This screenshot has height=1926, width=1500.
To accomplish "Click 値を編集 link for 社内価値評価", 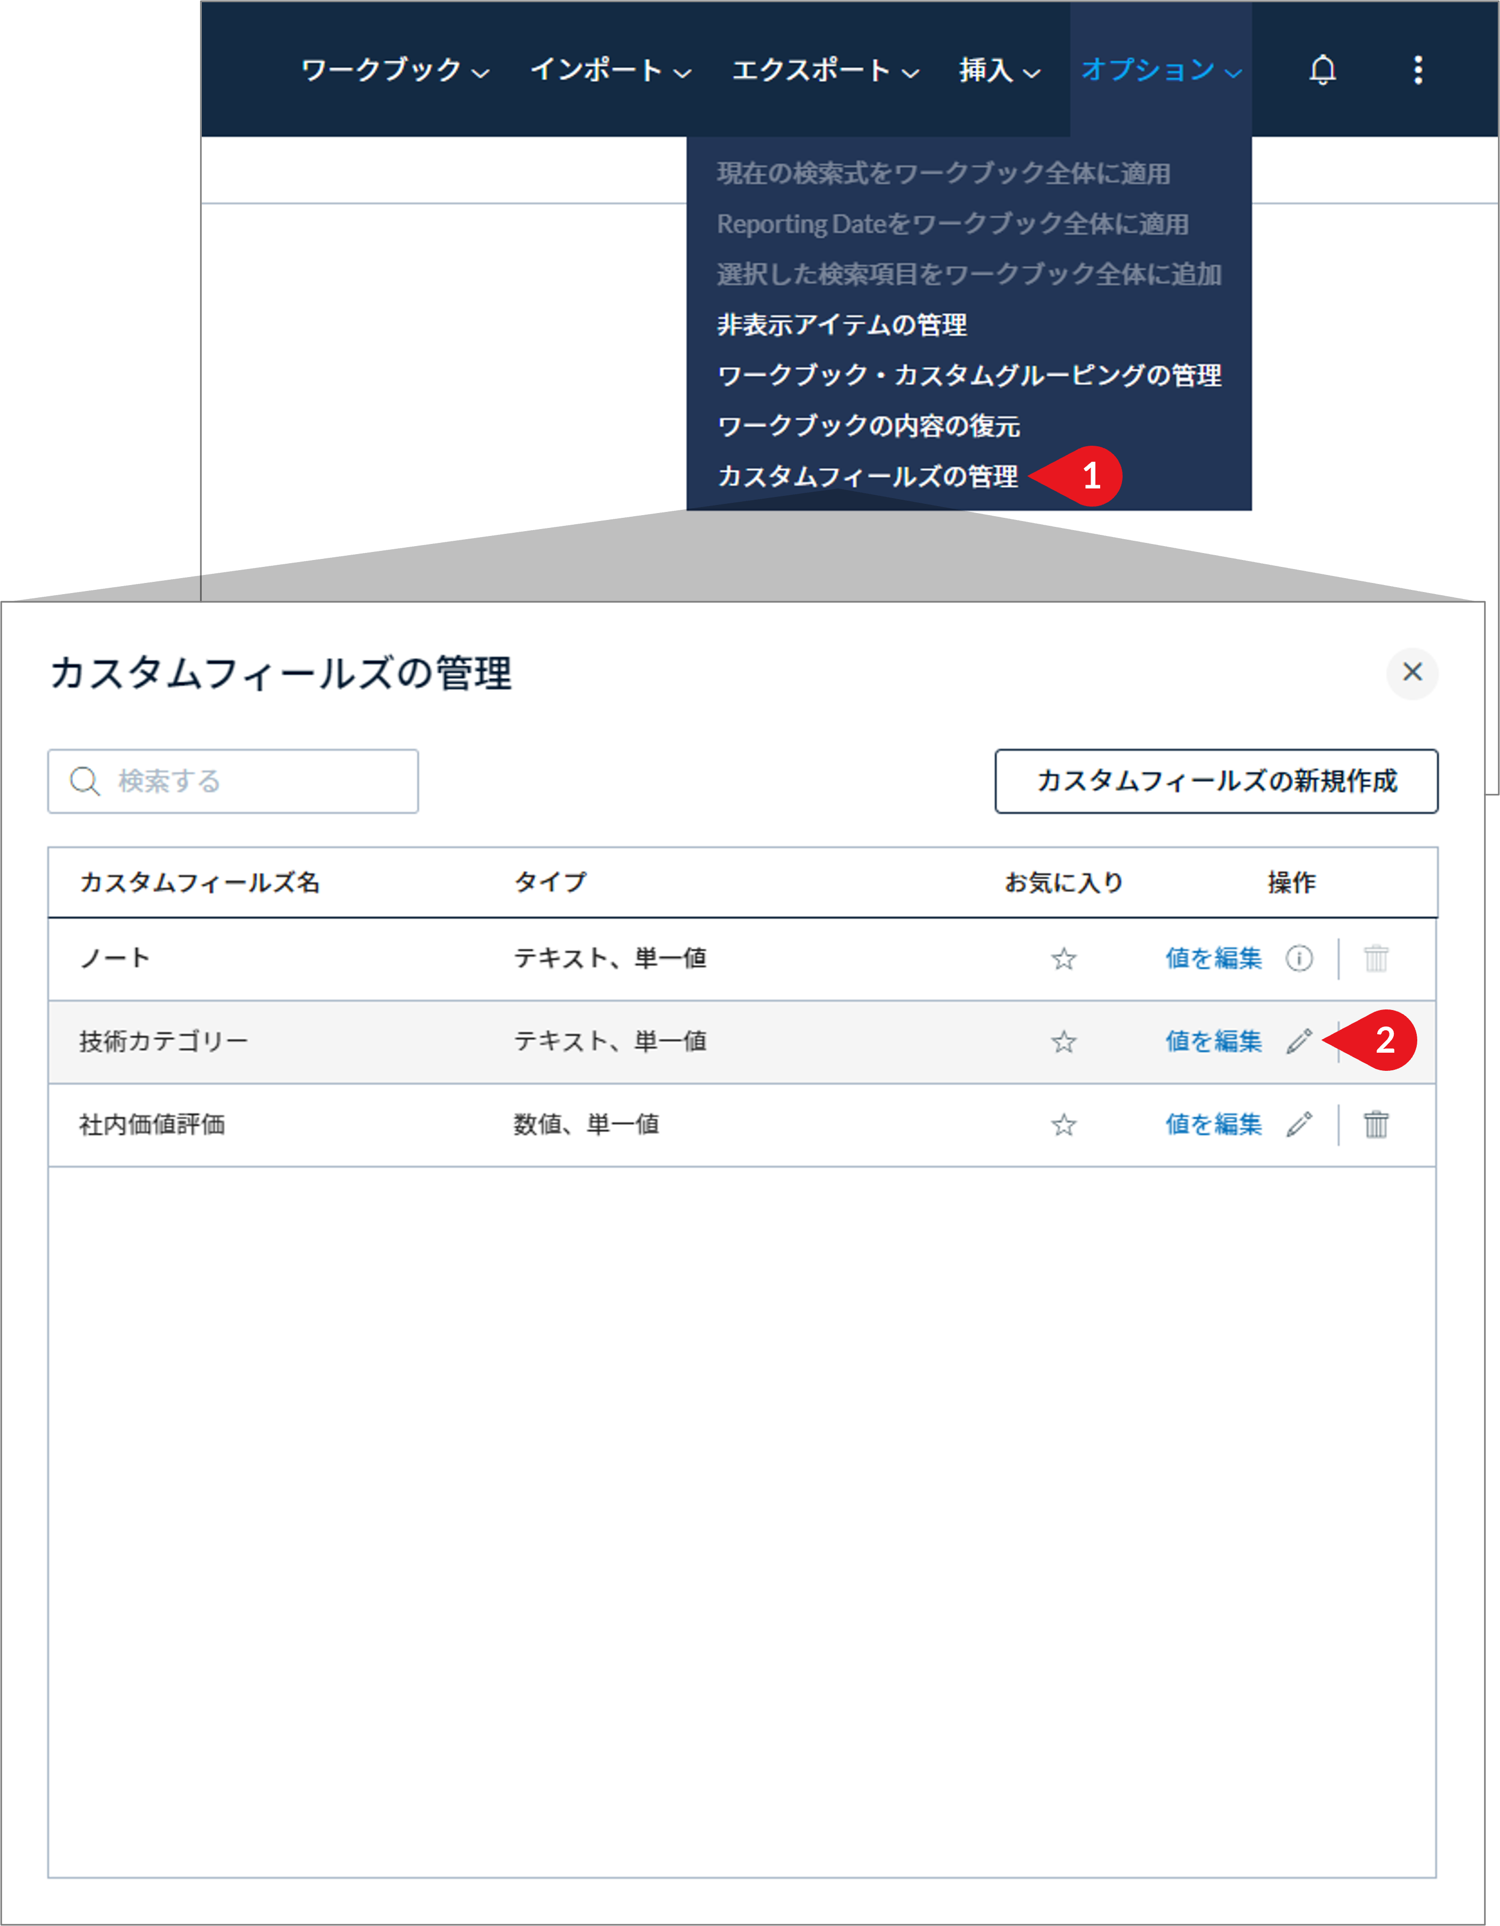I will pos(1213,1124).
